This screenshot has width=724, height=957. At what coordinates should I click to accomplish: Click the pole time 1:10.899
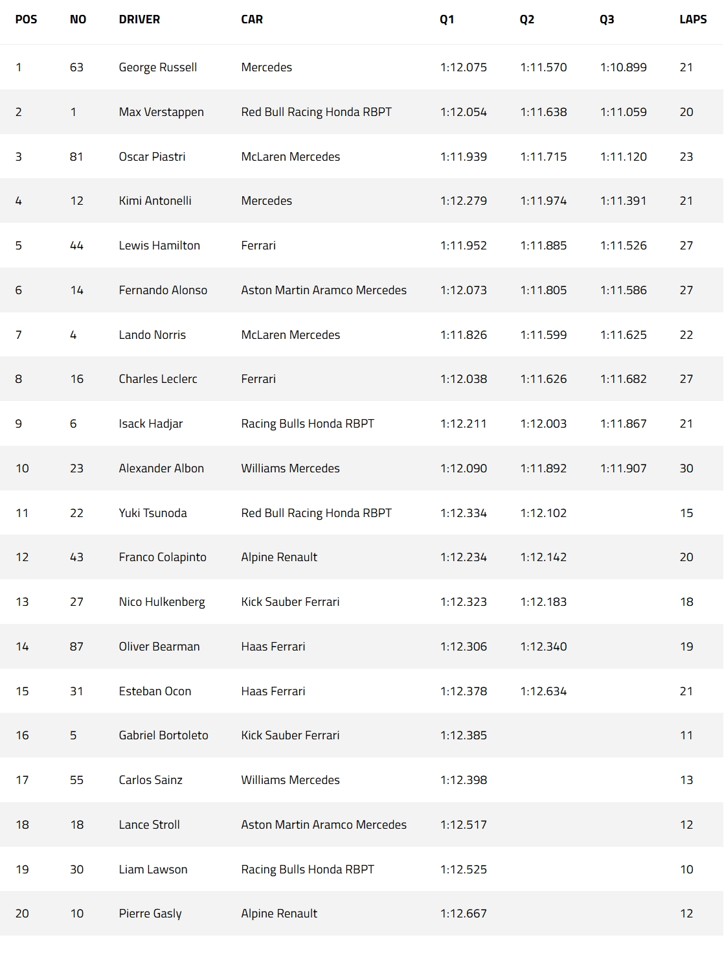click(x=623, y=67)
